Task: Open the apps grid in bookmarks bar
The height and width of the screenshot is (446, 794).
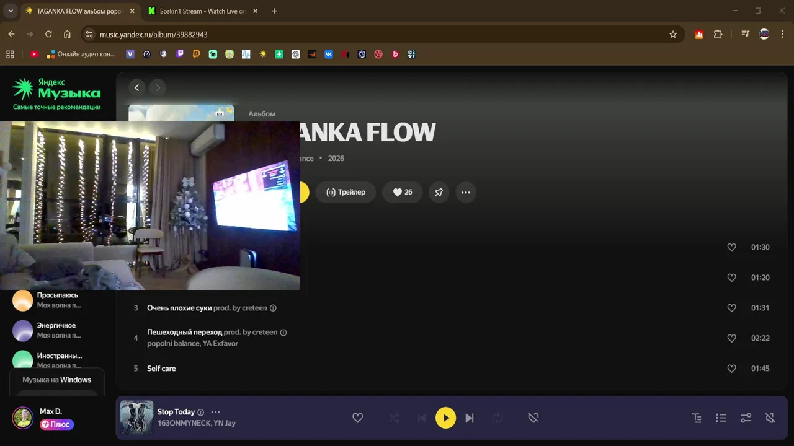Action: (10, 55)
